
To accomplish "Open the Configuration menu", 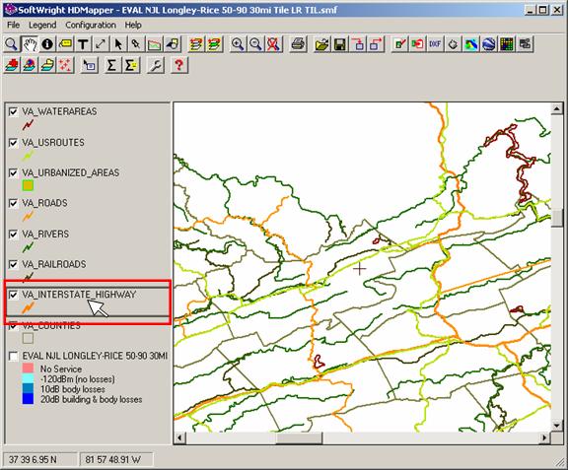I will coord(91,25).
